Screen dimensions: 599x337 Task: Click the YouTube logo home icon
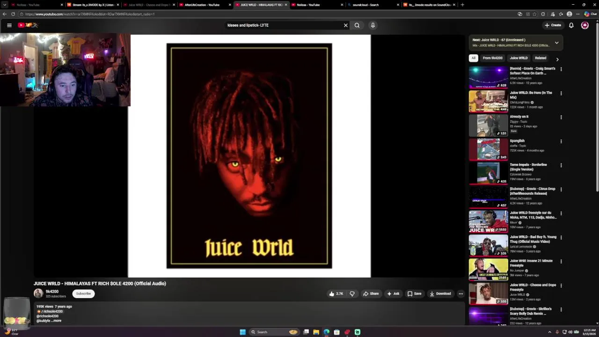click(27, 25)
